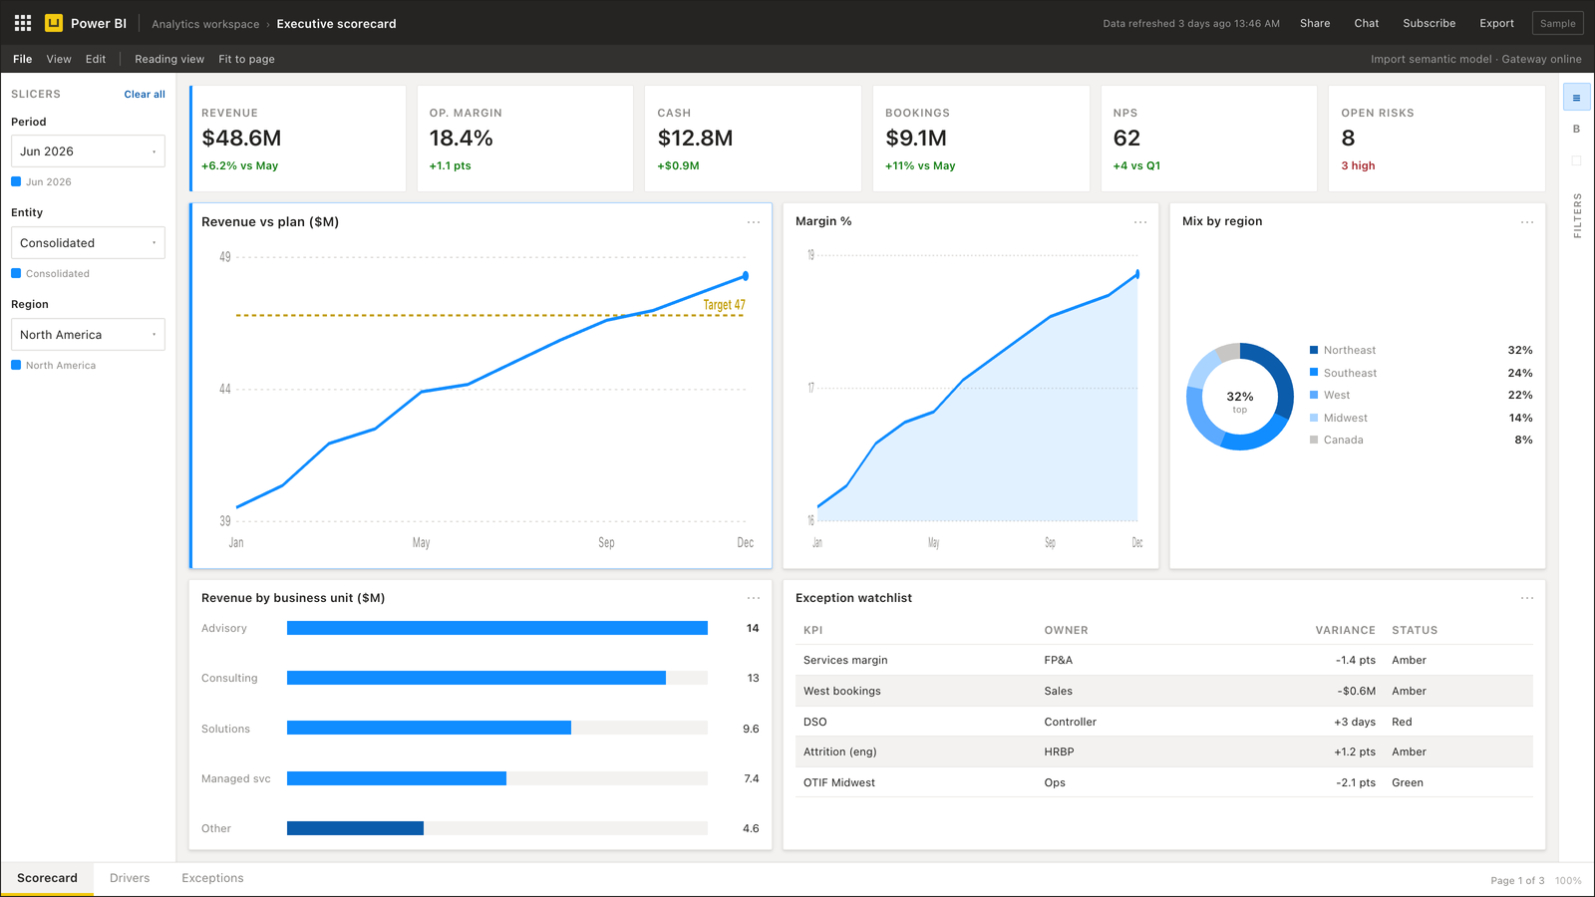Select the Cash KPI card
The height and width of the screenshot is (897, 1595).
(754, 139)
